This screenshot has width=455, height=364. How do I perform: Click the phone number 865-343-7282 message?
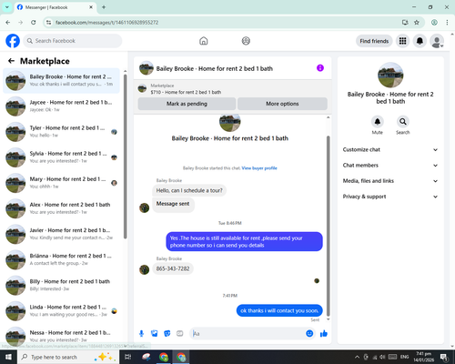pyautogui.click(x=173, y=268)
